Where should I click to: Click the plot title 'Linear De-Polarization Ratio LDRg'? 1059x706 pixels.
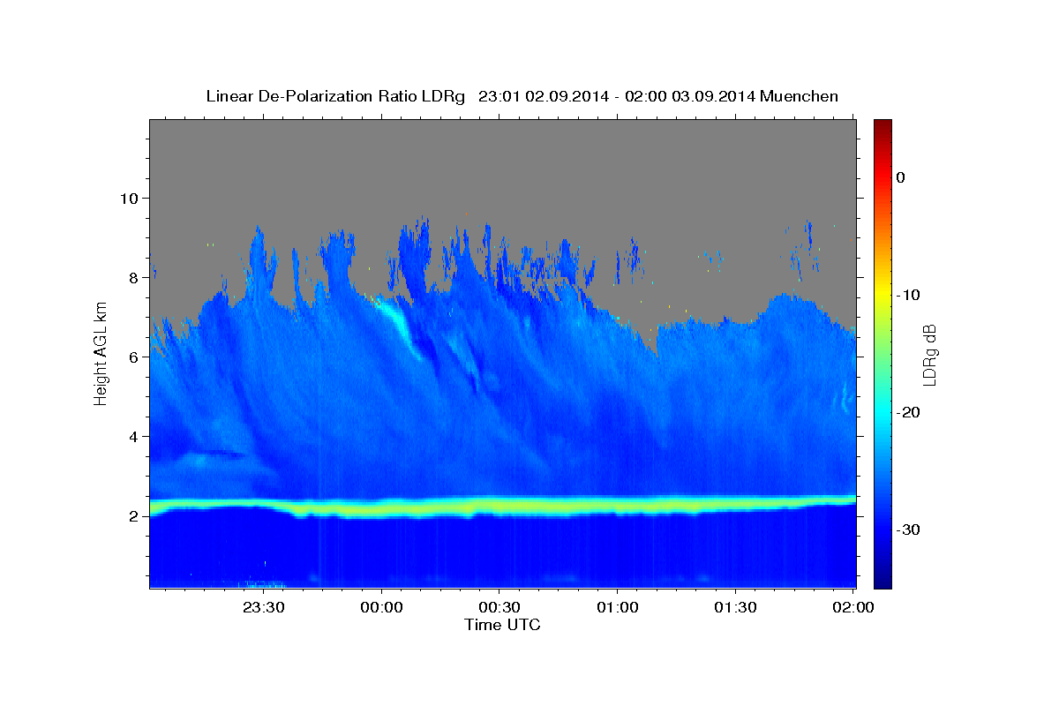[335, 96]
